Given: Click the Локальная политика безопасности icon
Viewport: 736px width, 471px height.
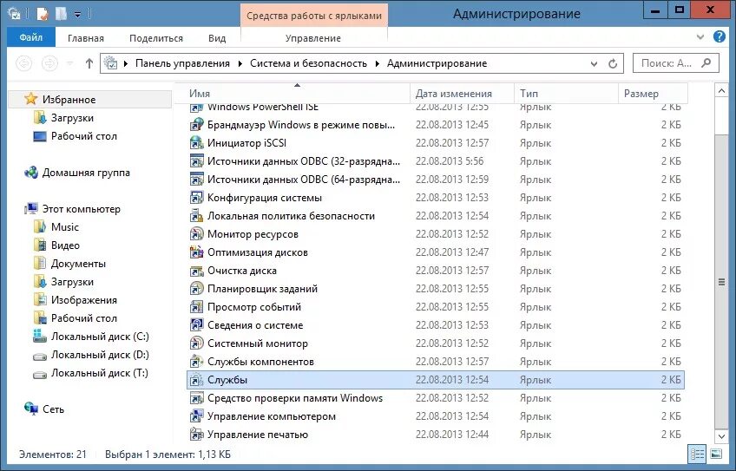Looking at the screenshot, I should click(x=196, y=216).
